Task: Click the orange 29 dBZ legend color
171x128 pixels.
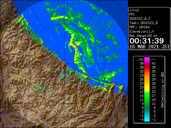Action: (x=147, y=75)
